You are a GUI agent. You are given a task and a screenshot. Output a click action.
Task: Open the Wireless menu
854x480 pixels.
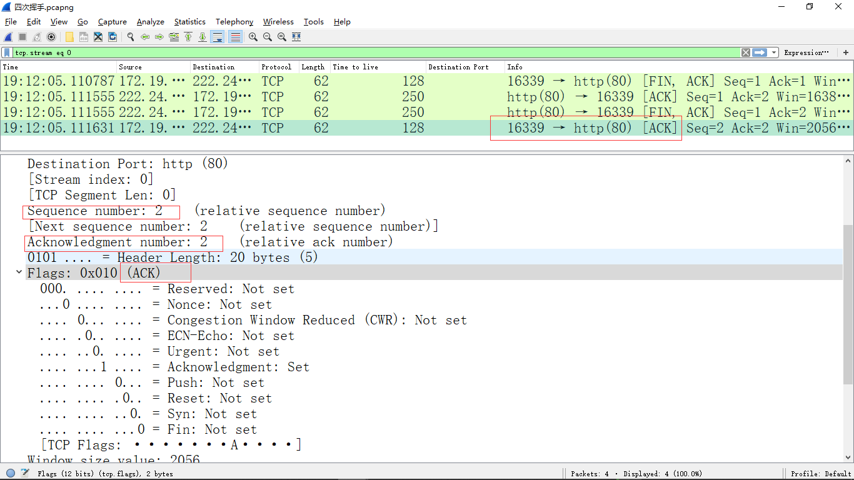pyautogui.click(x=278, y=21)
